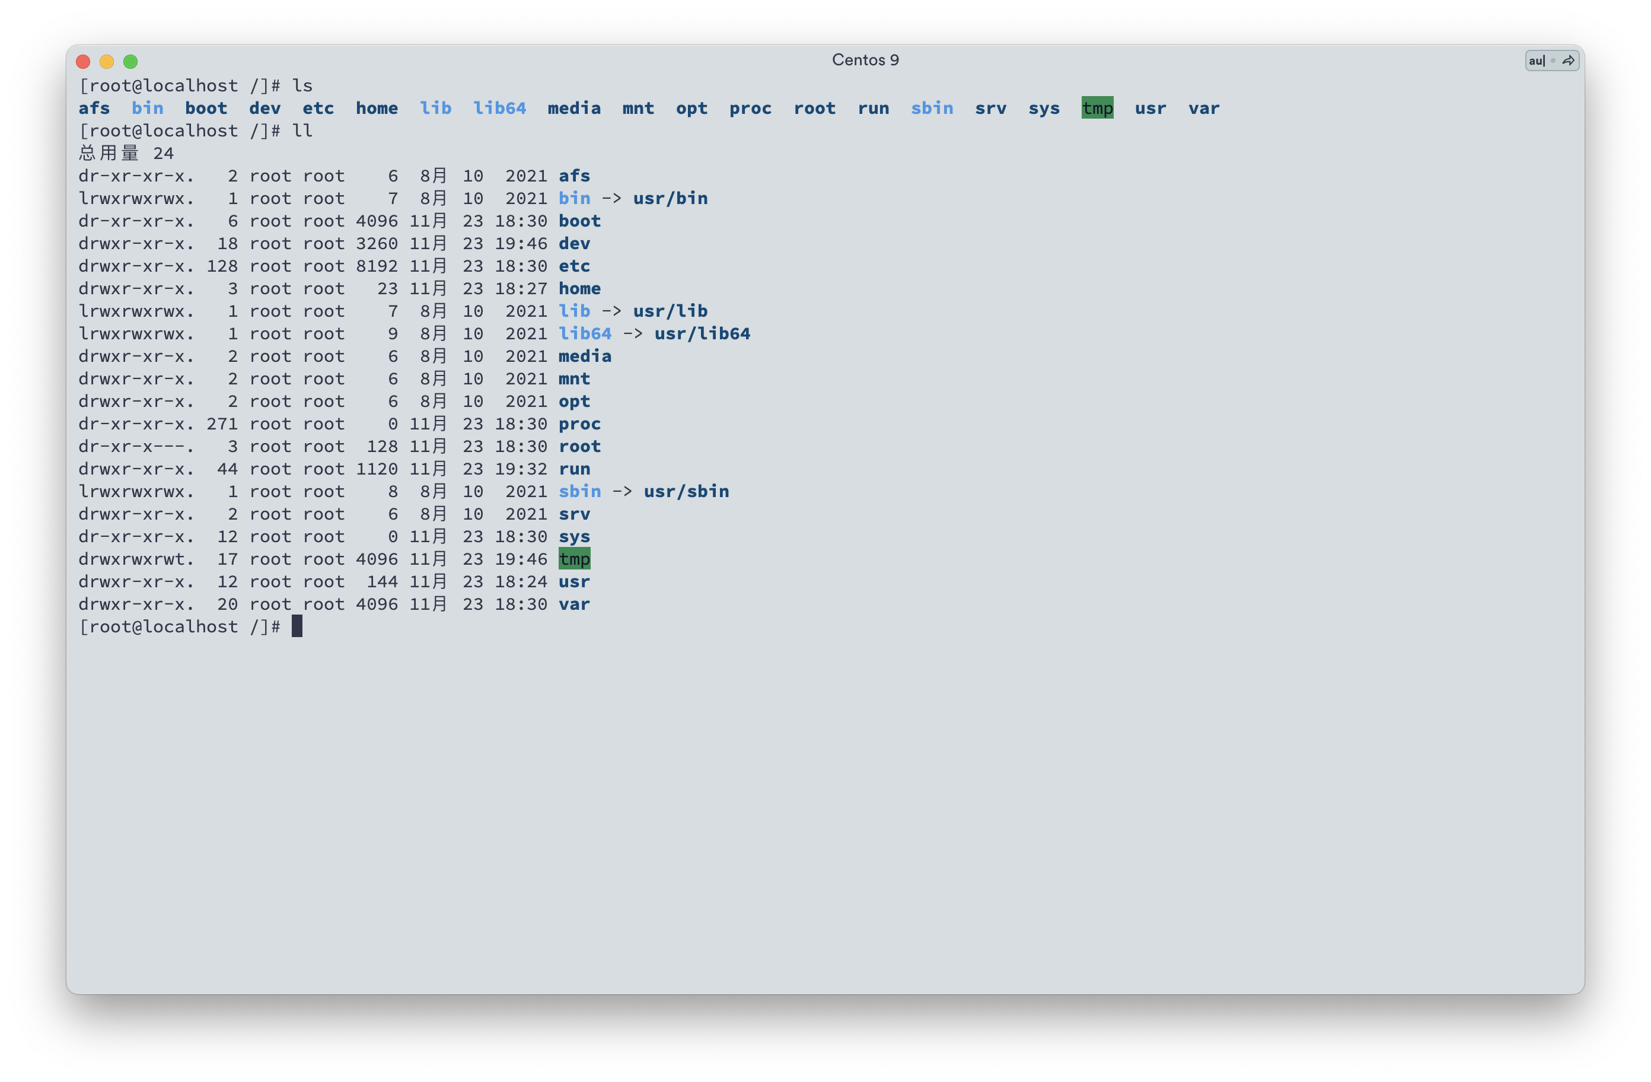The width and height of the screenshot is (1651, 1082).
Task: Click "mnt" name in the long listing
Action: pyautogui.click(x=575, y=378)
